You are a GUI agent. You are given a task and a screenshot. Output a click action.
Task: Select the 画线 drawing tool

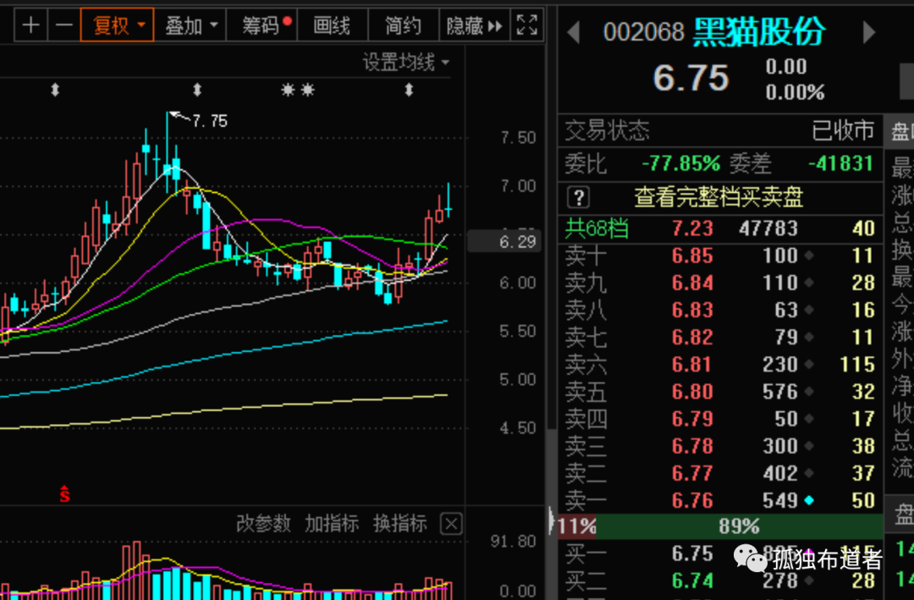(x=333, y=25)
